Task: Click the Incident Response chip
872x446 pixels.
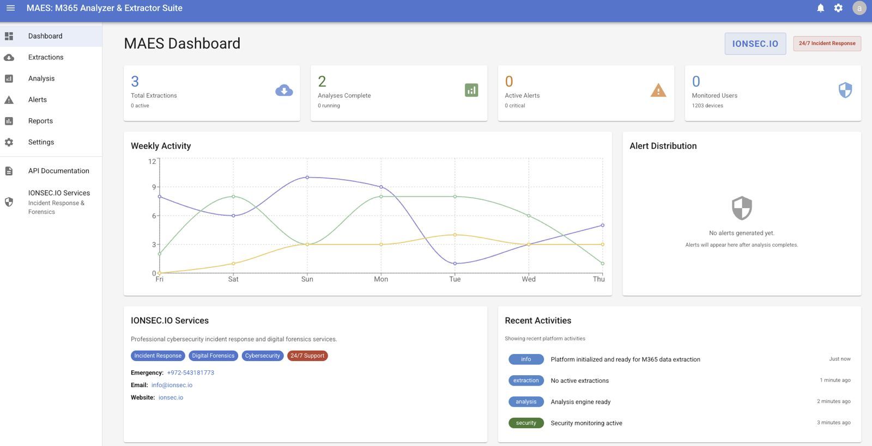Action: tap(158, 356)
